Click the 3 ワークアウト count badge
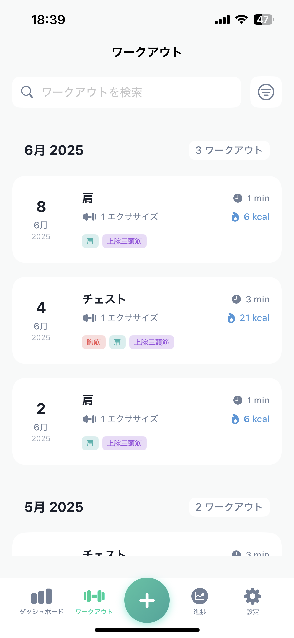The width and height of the screenshot is (294, 638). pos(229,150)
